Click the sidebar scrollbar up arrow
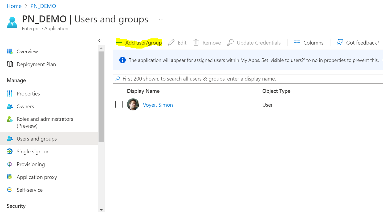 pos(101,48)
